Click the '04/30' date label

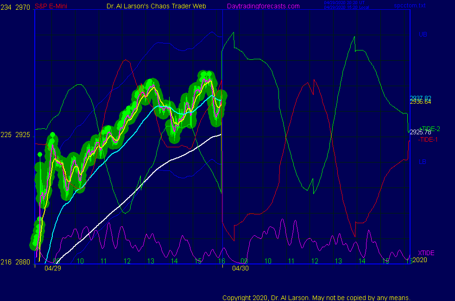pos(240,268)
